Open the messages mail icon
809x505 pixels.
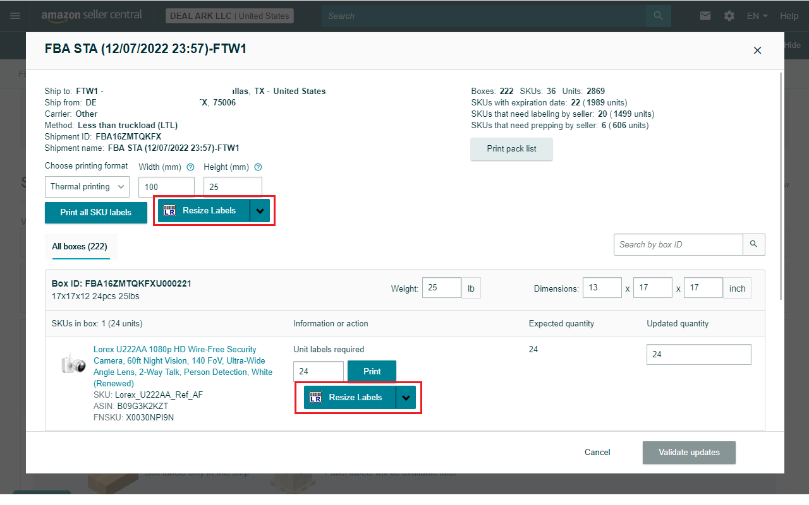[705, 16]
